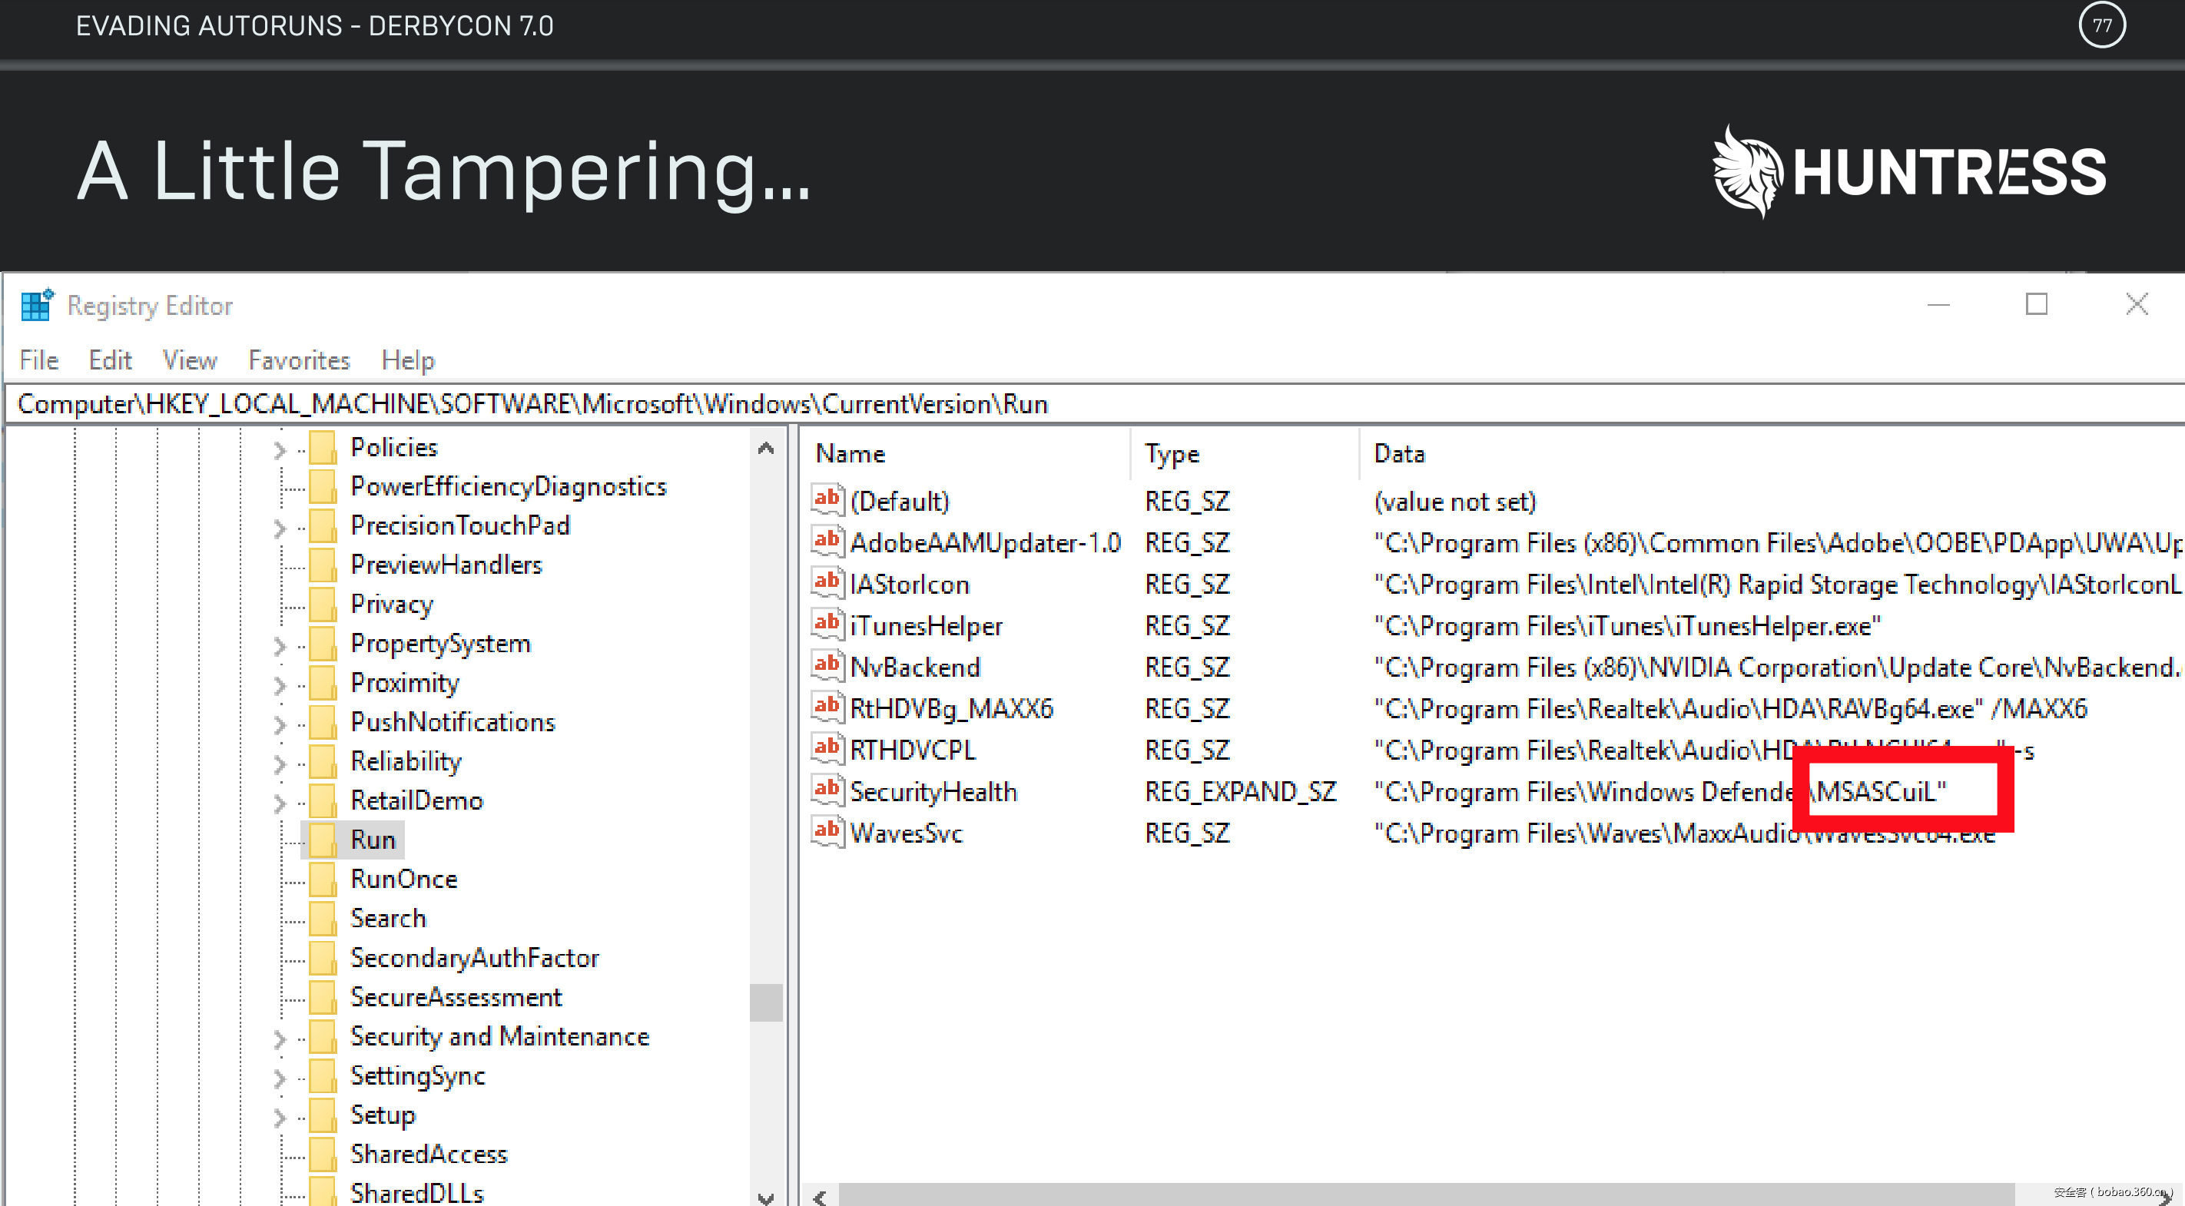Viewport: 2185px width, 1206px height.
Task: Open the Favorites menu
Action: (x=299, y=360)
